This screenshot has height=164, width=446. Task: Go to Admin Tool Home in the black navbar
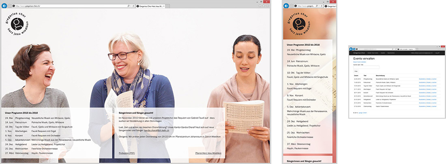[x=373, y=53]
